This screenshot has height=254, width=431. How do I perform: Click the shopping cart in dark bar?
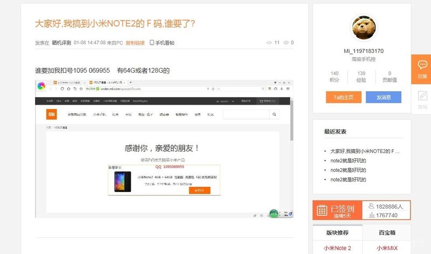click(267, 101)
